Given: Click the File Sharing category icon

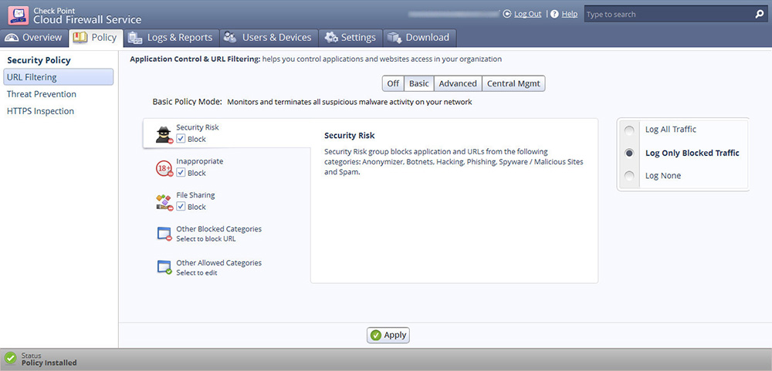Looking at the screenshot, I should tap(164, 201).
